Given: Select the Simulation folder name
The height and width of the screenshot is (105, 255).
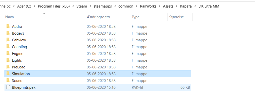Looking at the screenshot, I should point(21,74).
